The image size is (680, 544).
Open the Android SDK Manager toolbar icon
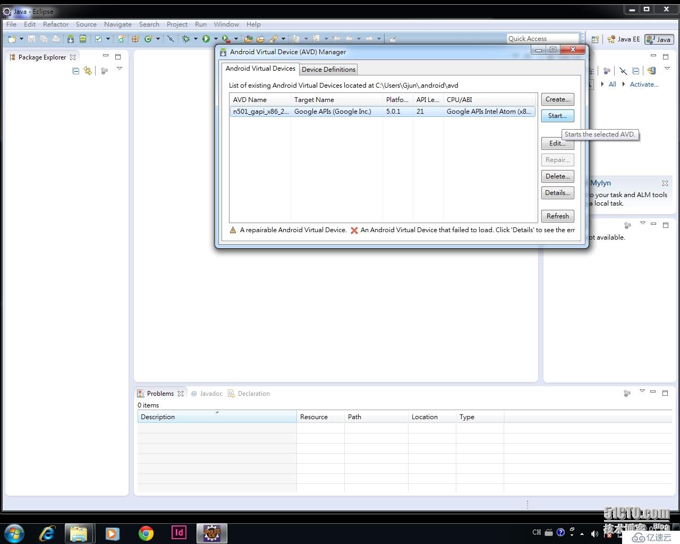click(x=70, y=39)
